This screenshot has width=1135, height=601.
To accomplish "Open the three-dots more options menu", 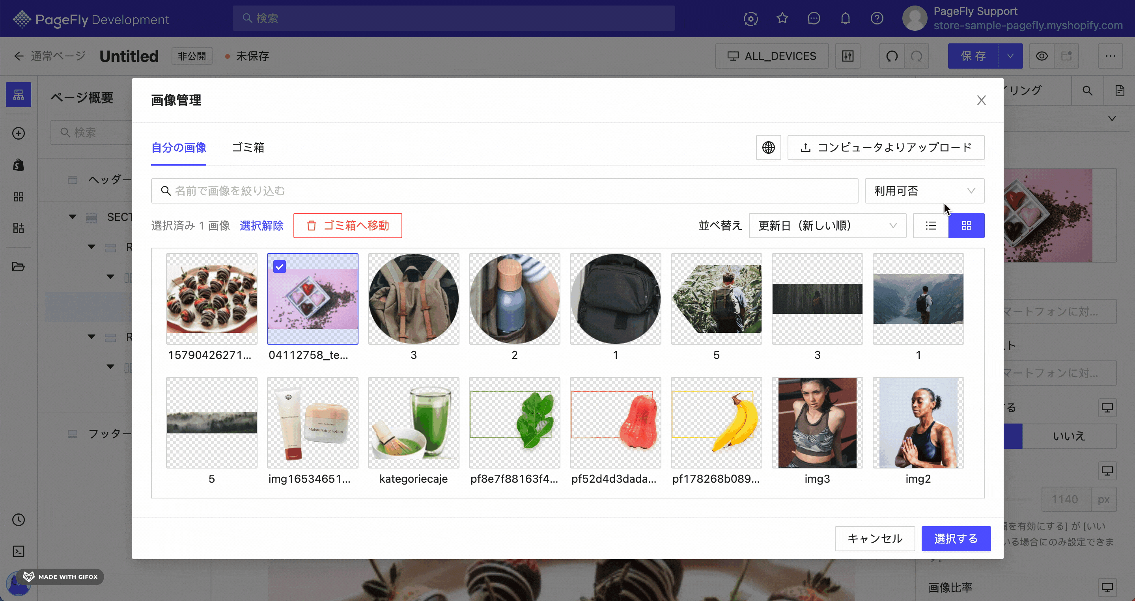I will pos(1110,56).
